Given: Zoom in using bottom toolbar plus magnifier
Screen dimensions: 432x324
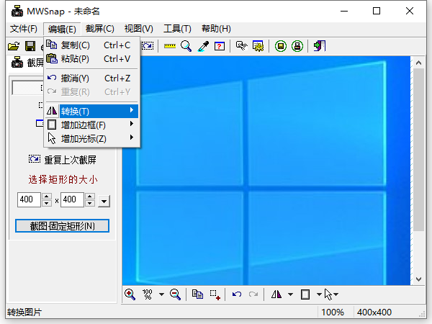Looking at the screenshot, I should click(x=130, y=294).
